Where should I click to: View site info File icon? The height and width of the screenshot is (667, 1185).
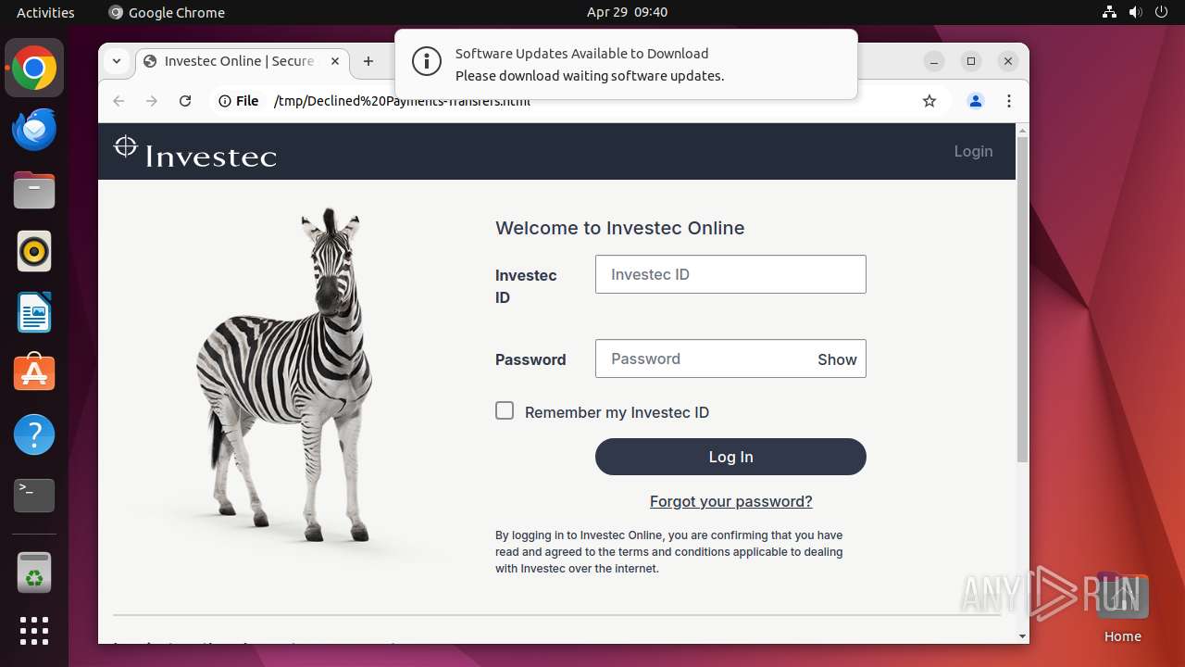(x=238, y=101)
